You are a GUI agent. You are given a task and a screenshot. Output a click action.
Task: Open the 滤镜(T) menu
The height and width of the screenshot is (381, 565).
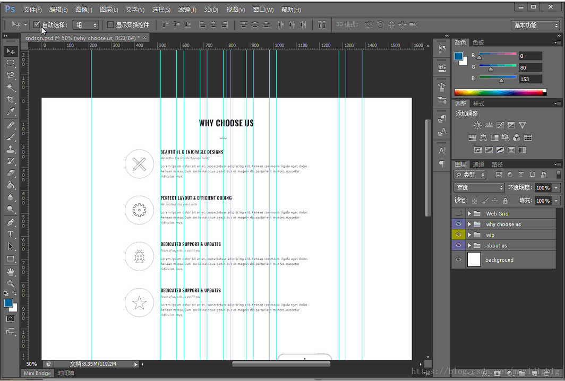187,10
